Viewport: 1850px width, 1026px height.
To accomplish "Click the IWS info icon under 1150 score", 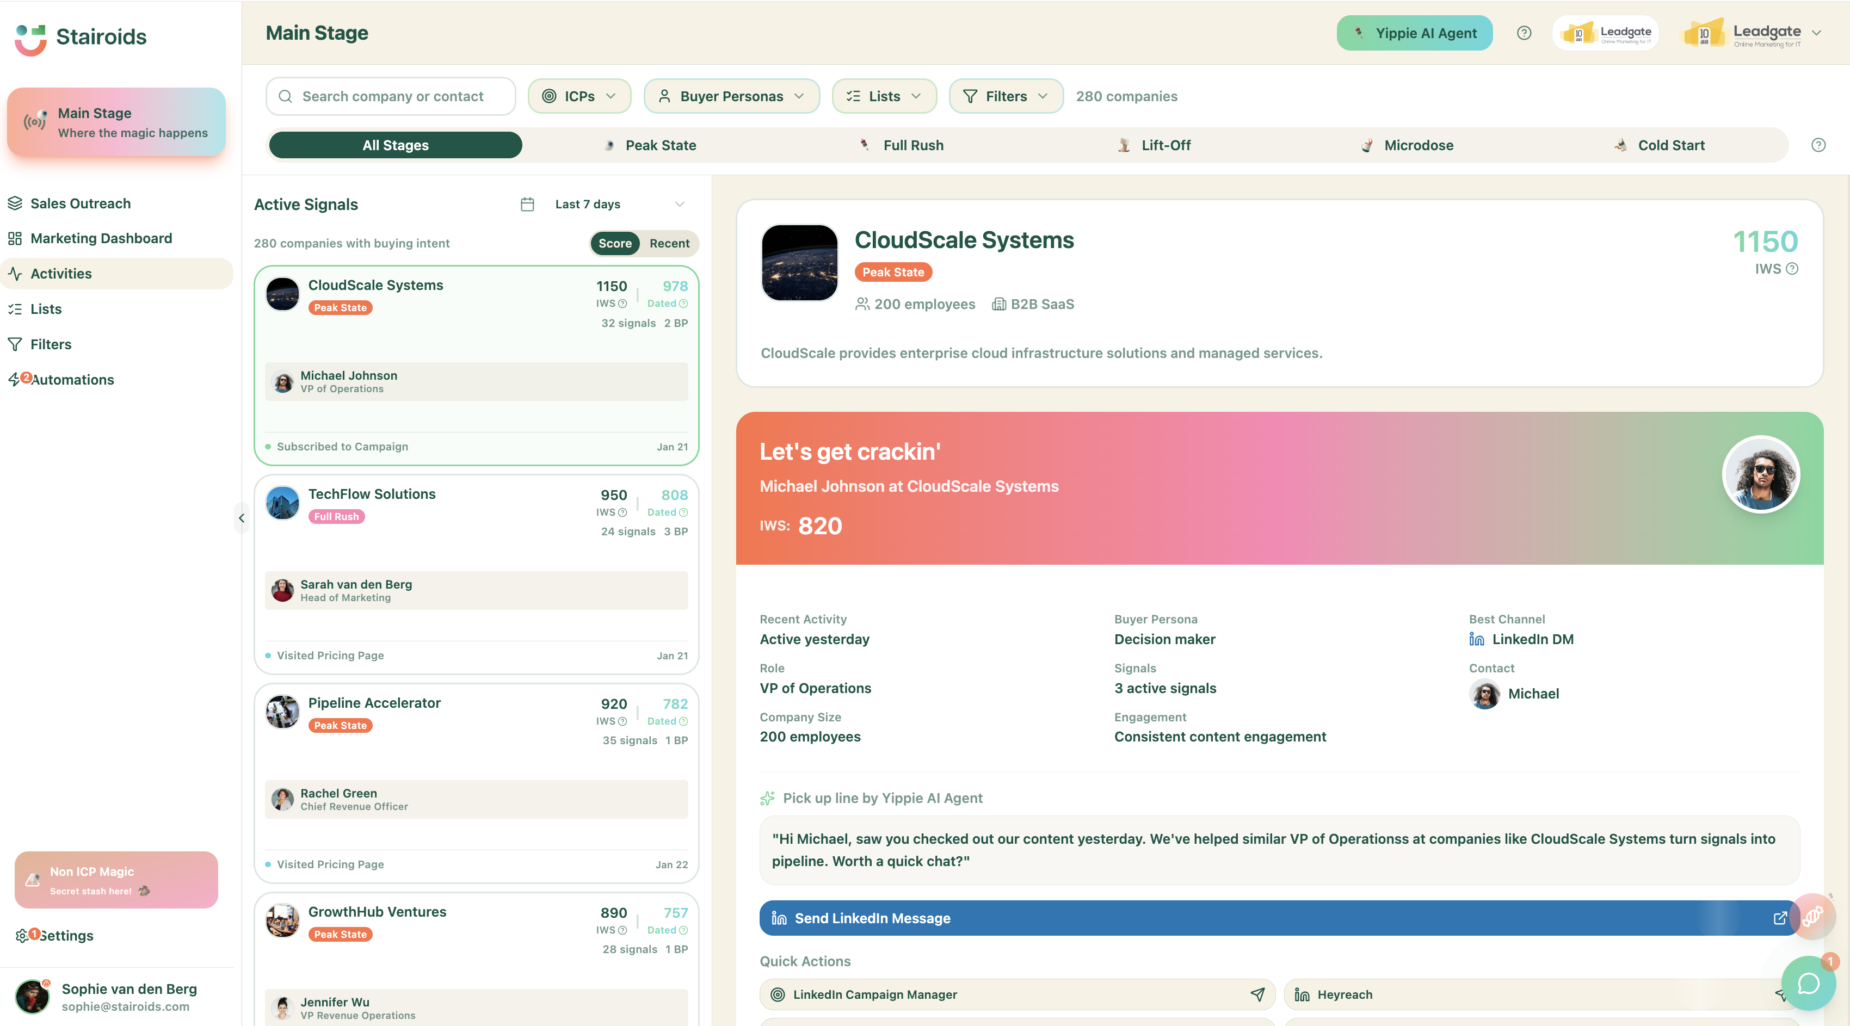I will click(x=1792, y=269).
